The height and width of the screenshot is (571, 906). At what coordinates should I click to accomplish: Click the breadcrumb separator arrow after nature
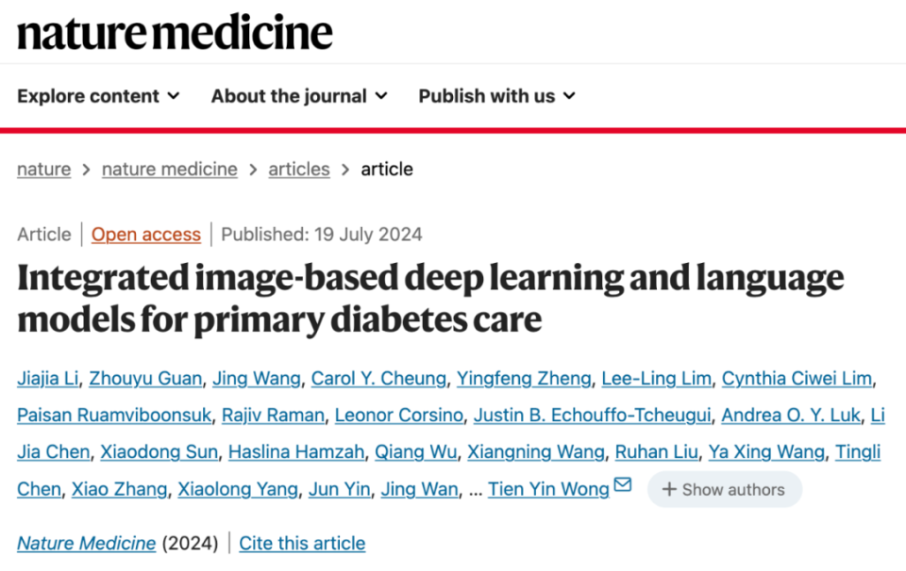click(84, 169)
